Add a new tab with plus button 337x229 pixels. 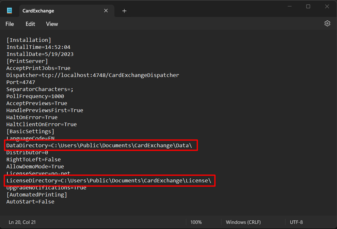[124, 11]
